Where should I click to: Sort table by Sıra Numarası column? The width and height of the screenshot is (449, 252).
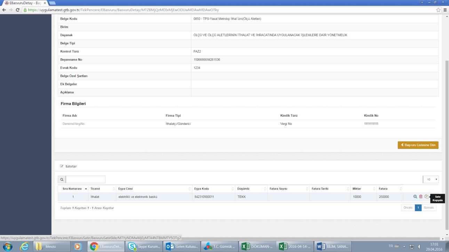73,188
